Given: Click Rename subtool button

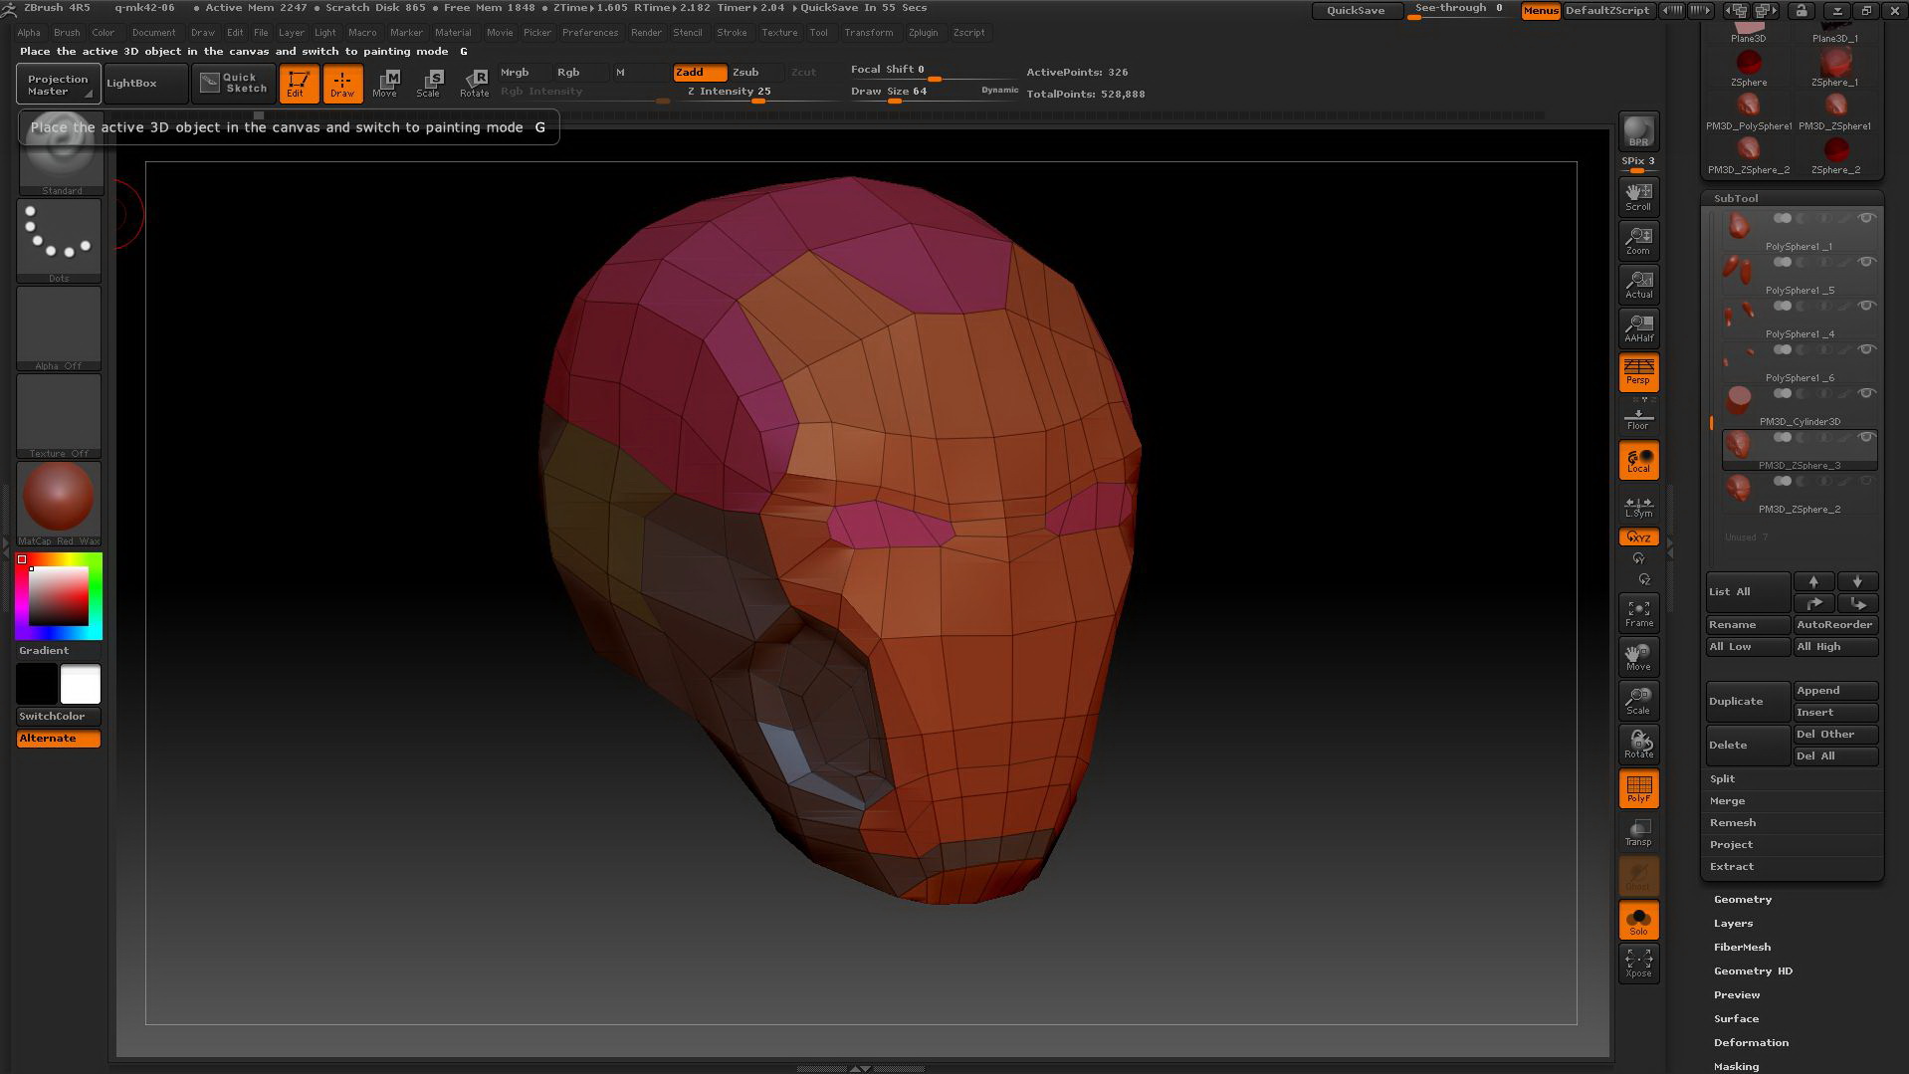Looking at the screenshot, I should (x=1748, y=625).
